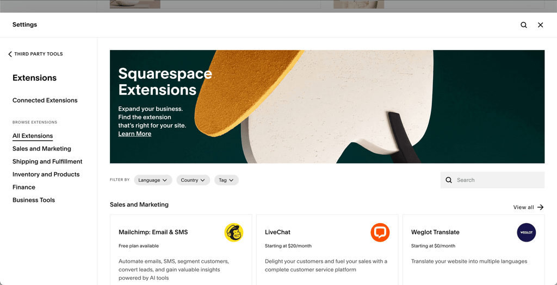Click the Settings title text
The height and width of the screenshot is (285, 557).
(24, 25)
